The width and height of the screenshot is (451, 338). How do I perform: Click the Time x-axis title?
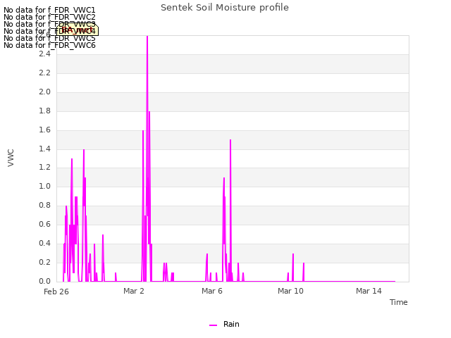click(x=398, y=302)
